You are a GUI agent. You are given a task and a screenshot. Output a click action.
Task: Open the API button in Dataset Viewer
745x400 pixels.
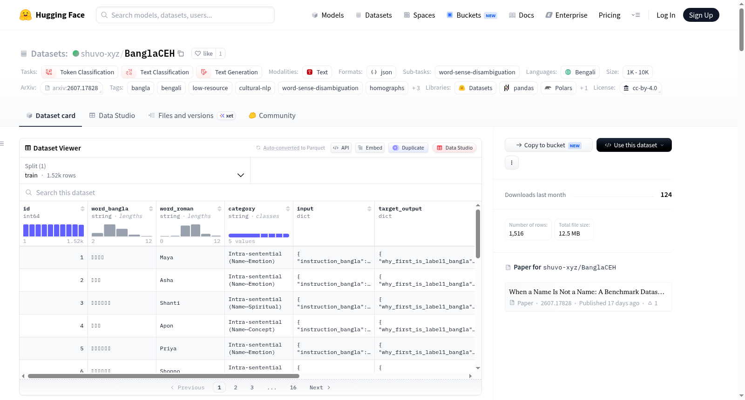pyautogui.click(x=341, y=148)
